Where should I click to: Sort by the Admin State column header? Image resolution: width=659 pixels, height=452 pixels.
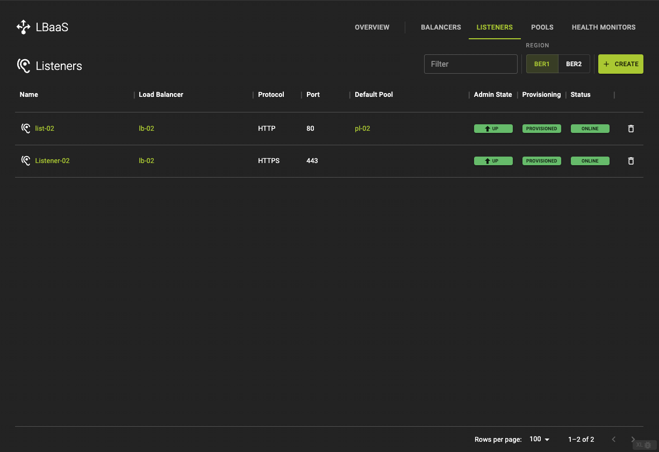[493, 95]
